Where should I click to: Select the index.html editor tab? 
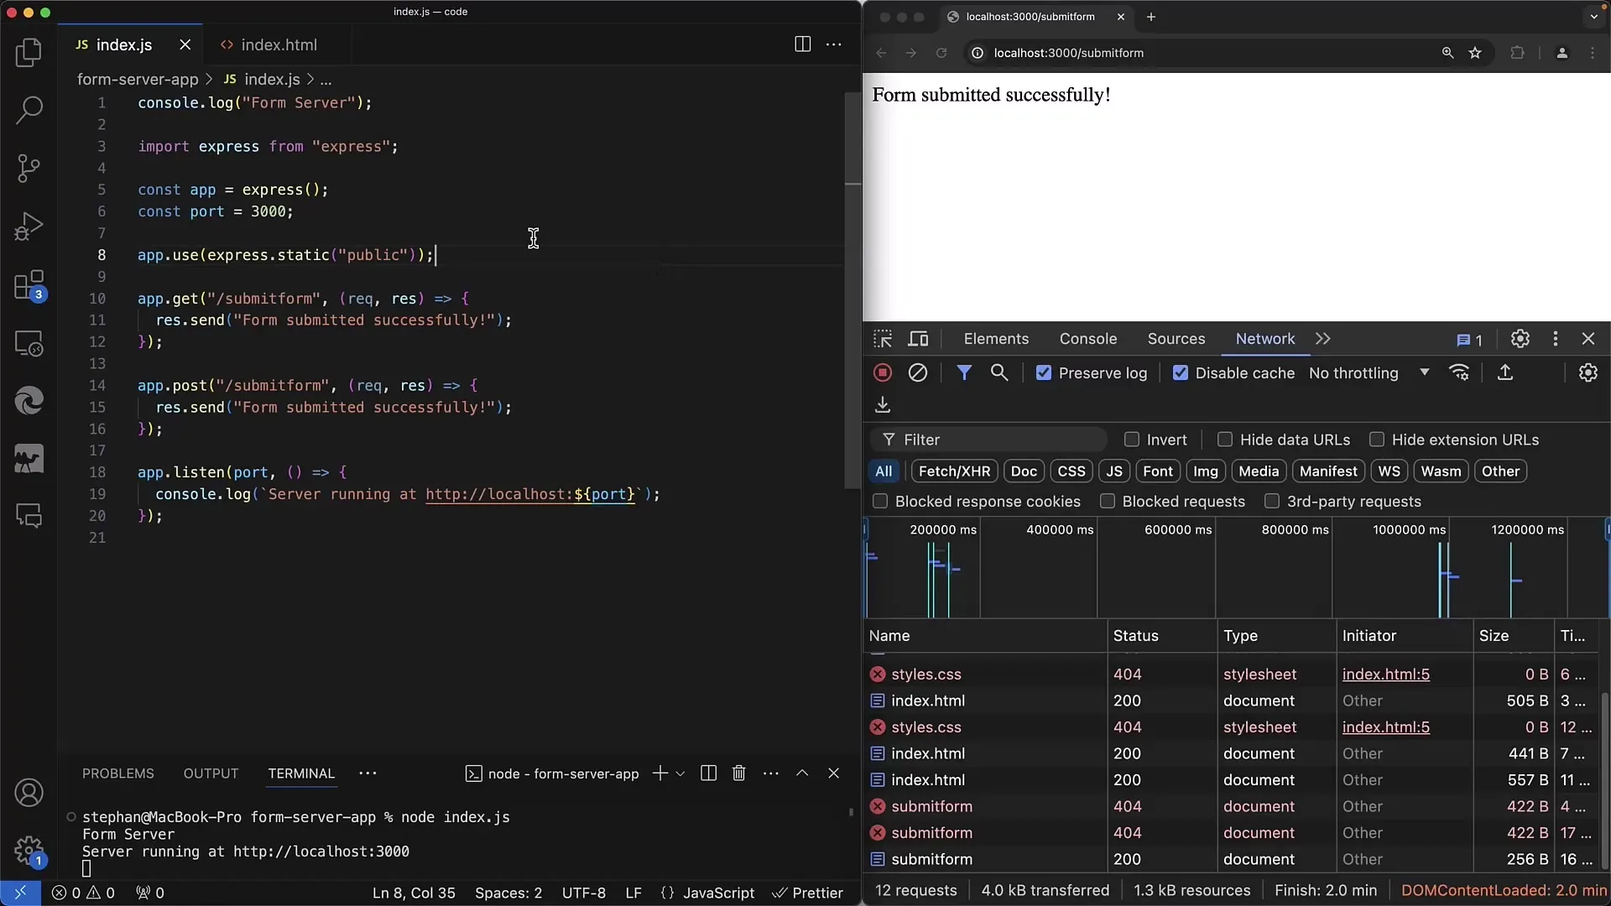tap(279, 44)
